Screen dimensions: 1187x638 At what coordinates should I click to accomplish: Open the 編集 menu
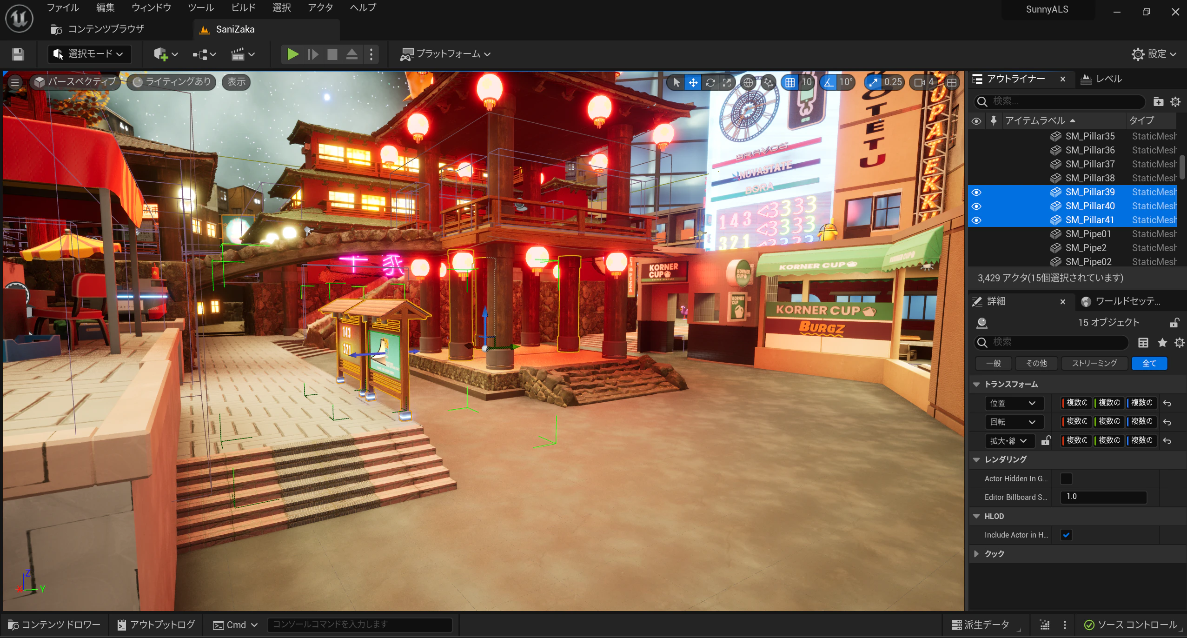(105, 8)
